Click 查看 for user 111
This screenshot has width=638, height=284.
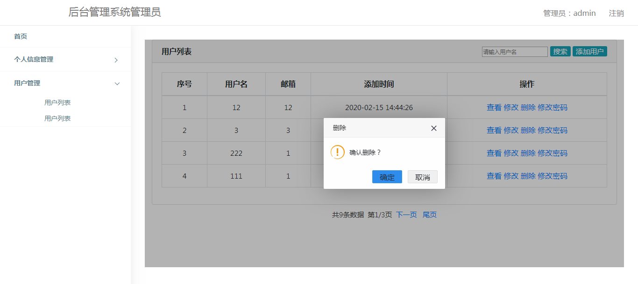click(x=494, y=176)
